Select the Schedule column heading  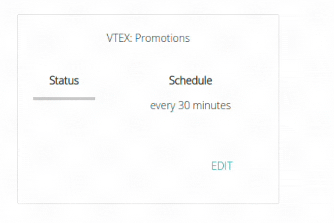pyautogui.click(x=190, y=81)
